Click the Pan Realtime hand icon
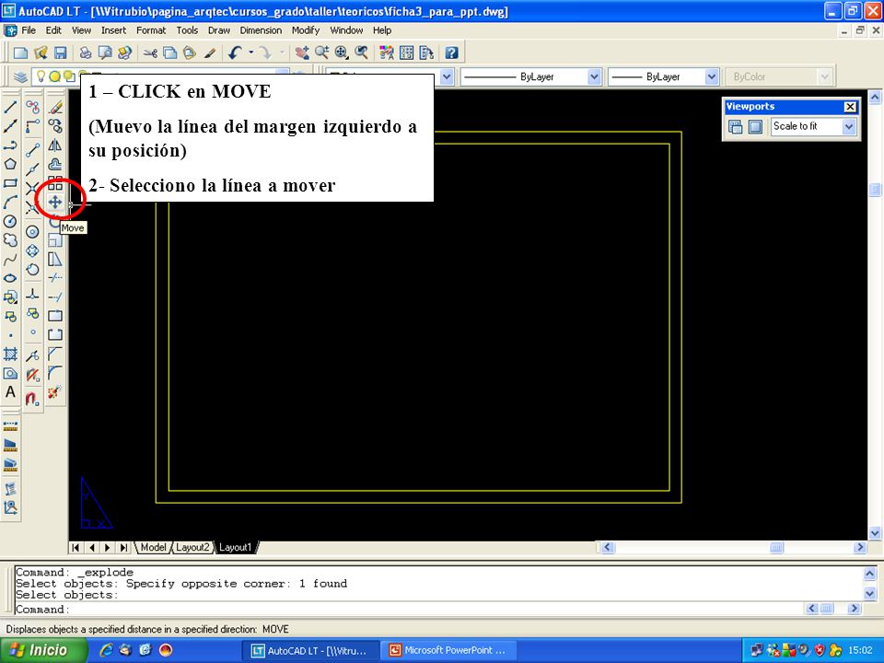This screenshot has width=884, height=663. coord(302,53)
